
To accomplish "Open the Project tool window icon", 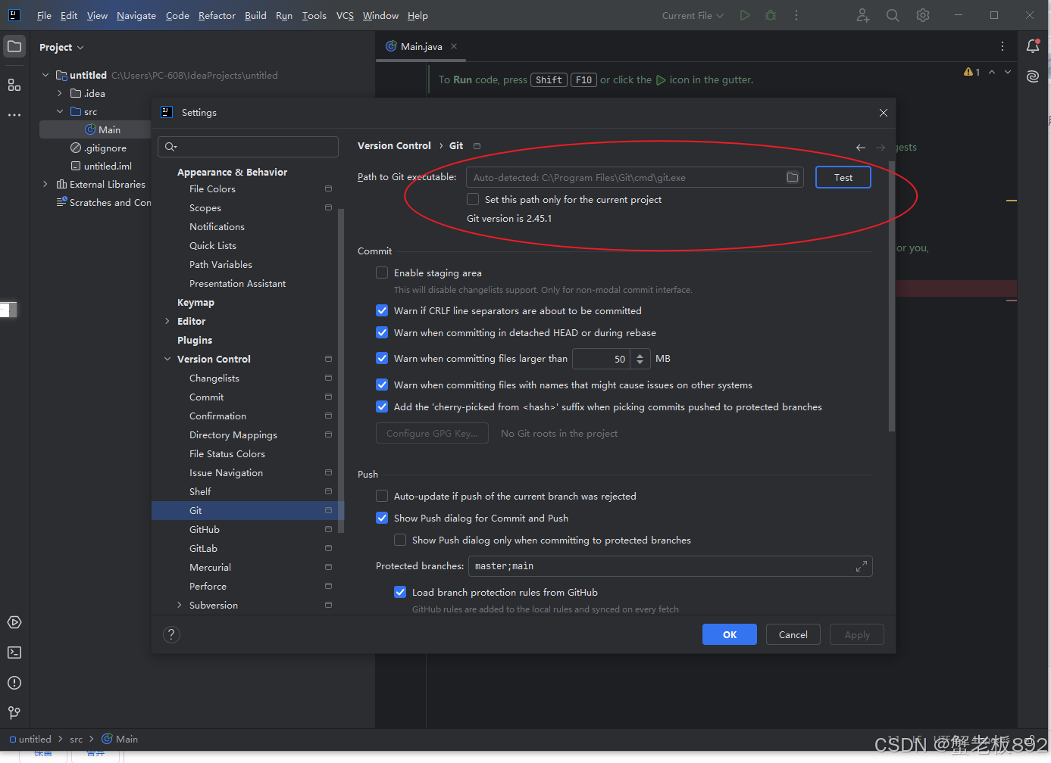I will click(x=14, y=47).
